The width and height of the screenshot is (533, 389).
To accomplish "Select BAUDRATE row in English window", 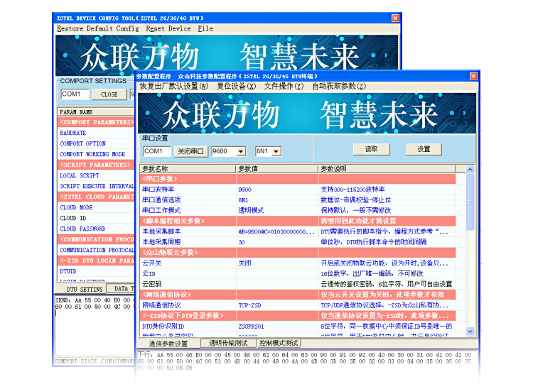I will (96, 133).
